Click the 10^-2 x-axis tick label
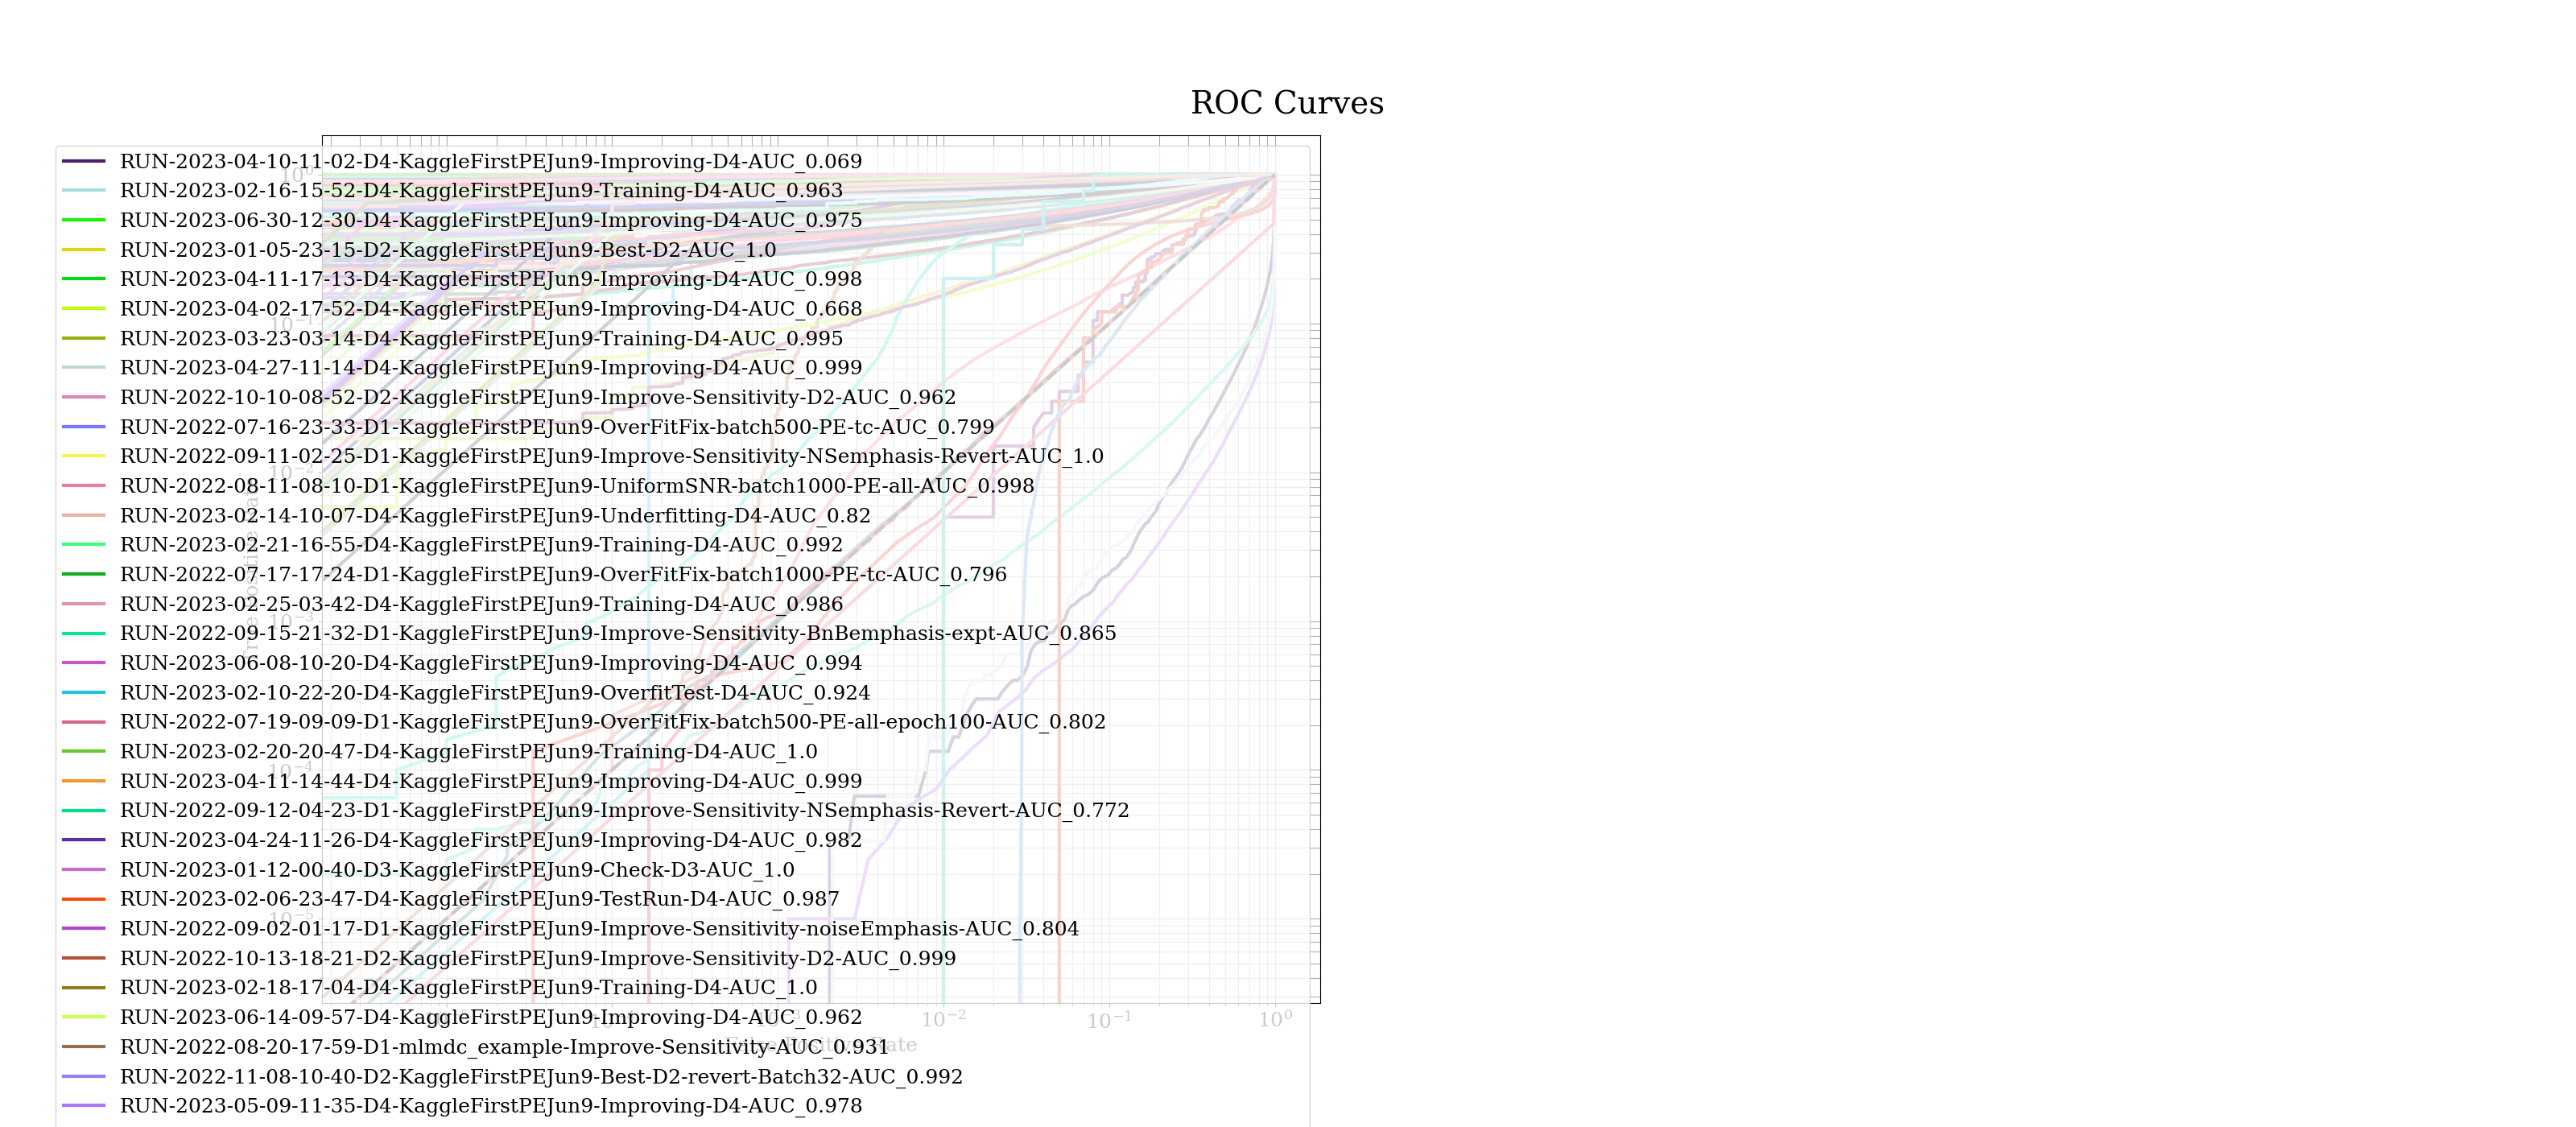The image size is (2576, 1127). pyautogui.click(x=943, y=1019)
